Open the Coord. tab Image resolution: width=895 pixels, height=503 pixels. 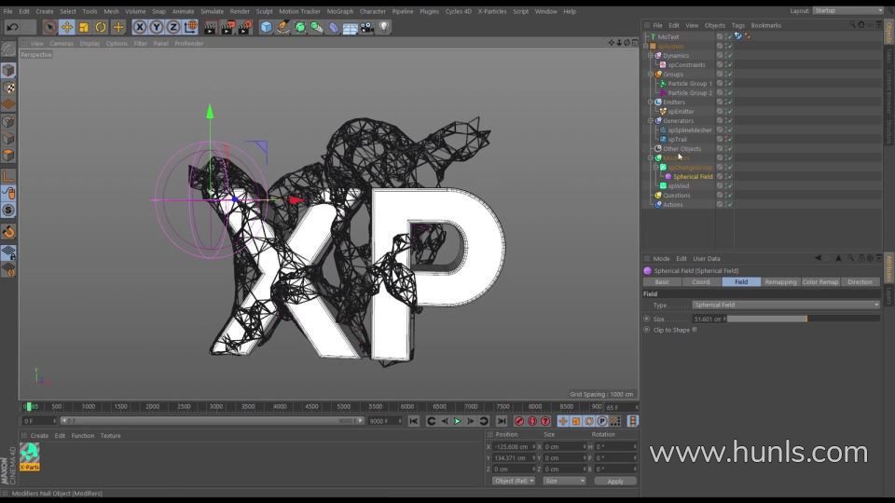[701, 281]
